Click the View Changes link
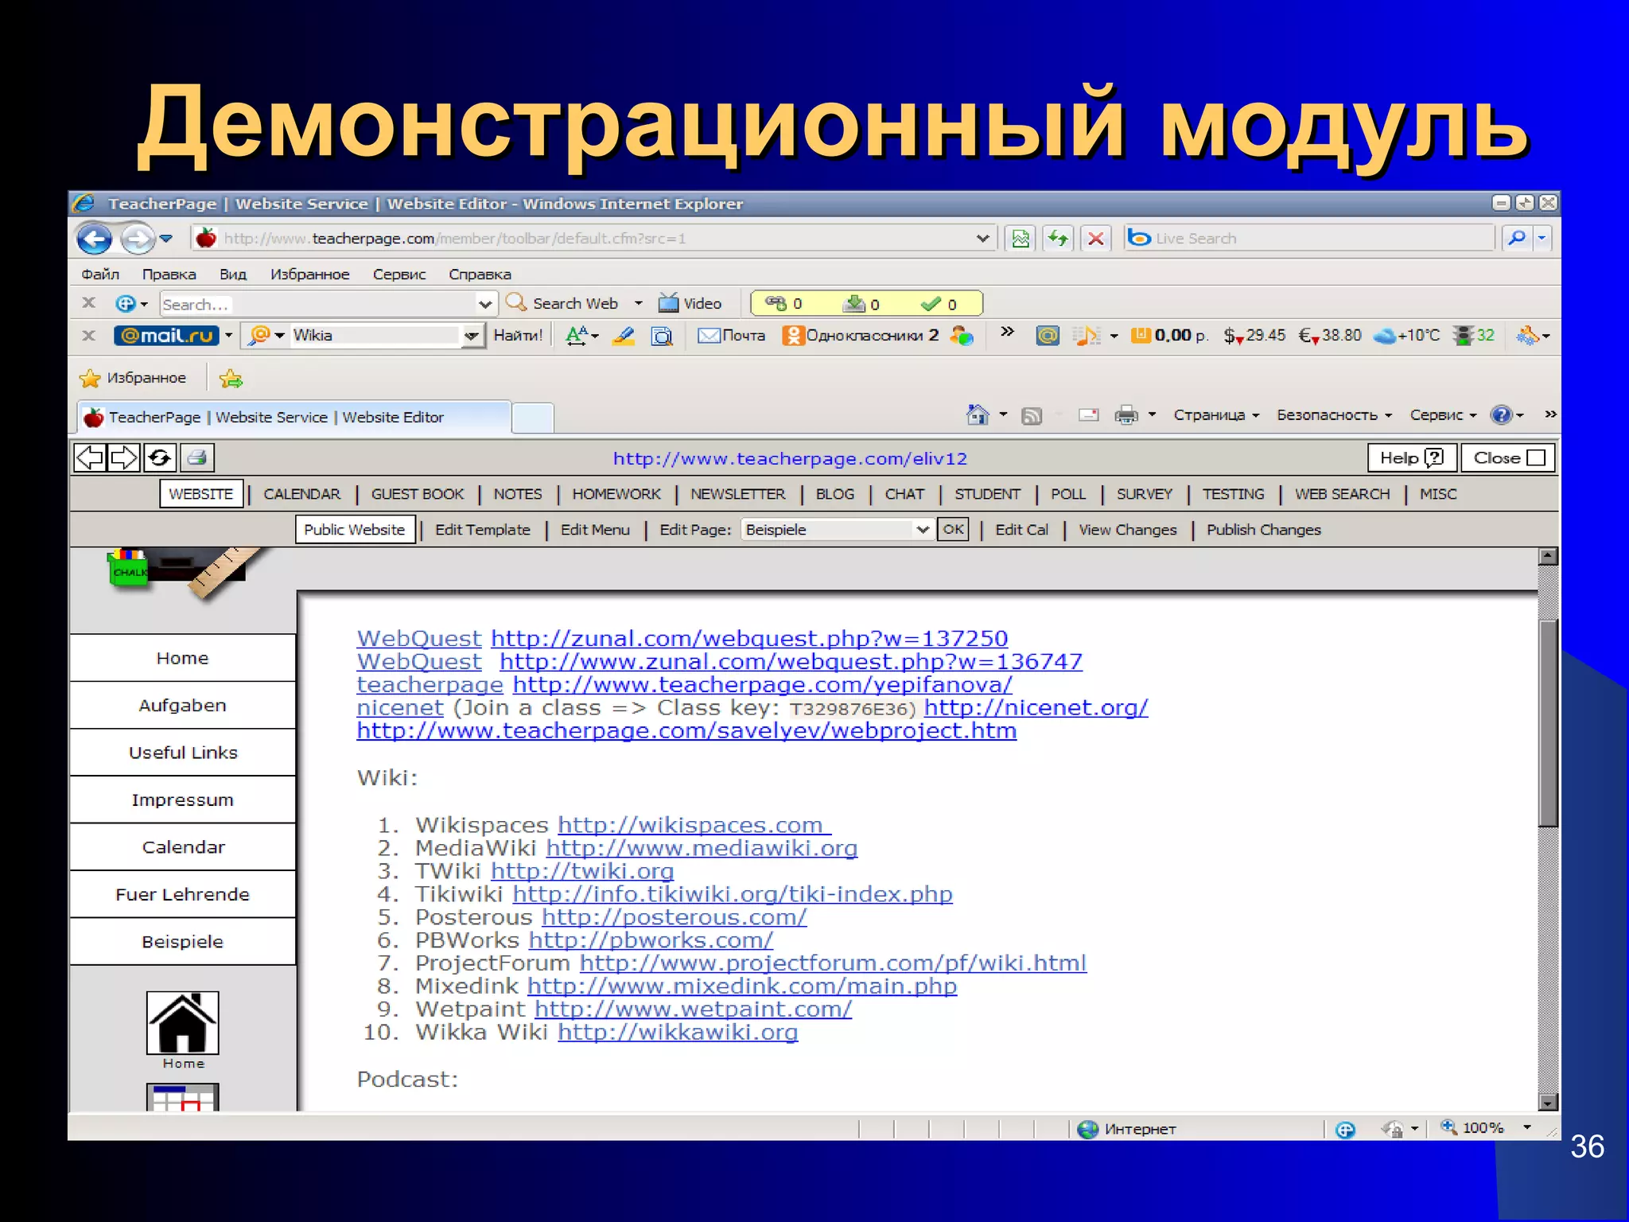The image size is (1629, 1222). coord(1127,530)
